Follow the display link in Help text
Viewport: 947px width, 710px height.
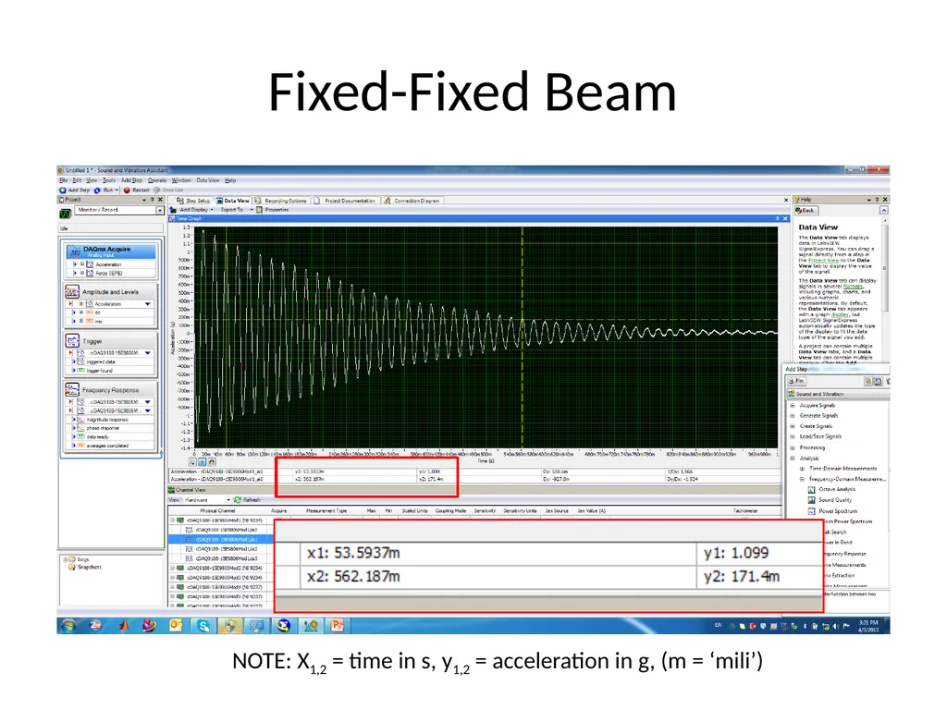point(840,314)
